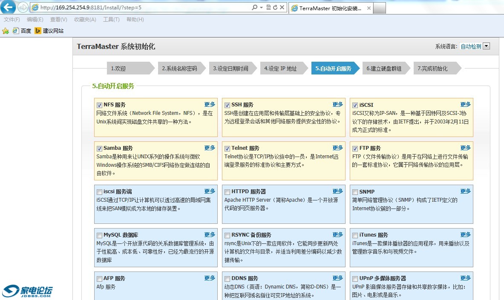This screenshot has width=504, height=300.
Task: Select the TerraMaster 初始化安装 tab
Action: (330, 9)
